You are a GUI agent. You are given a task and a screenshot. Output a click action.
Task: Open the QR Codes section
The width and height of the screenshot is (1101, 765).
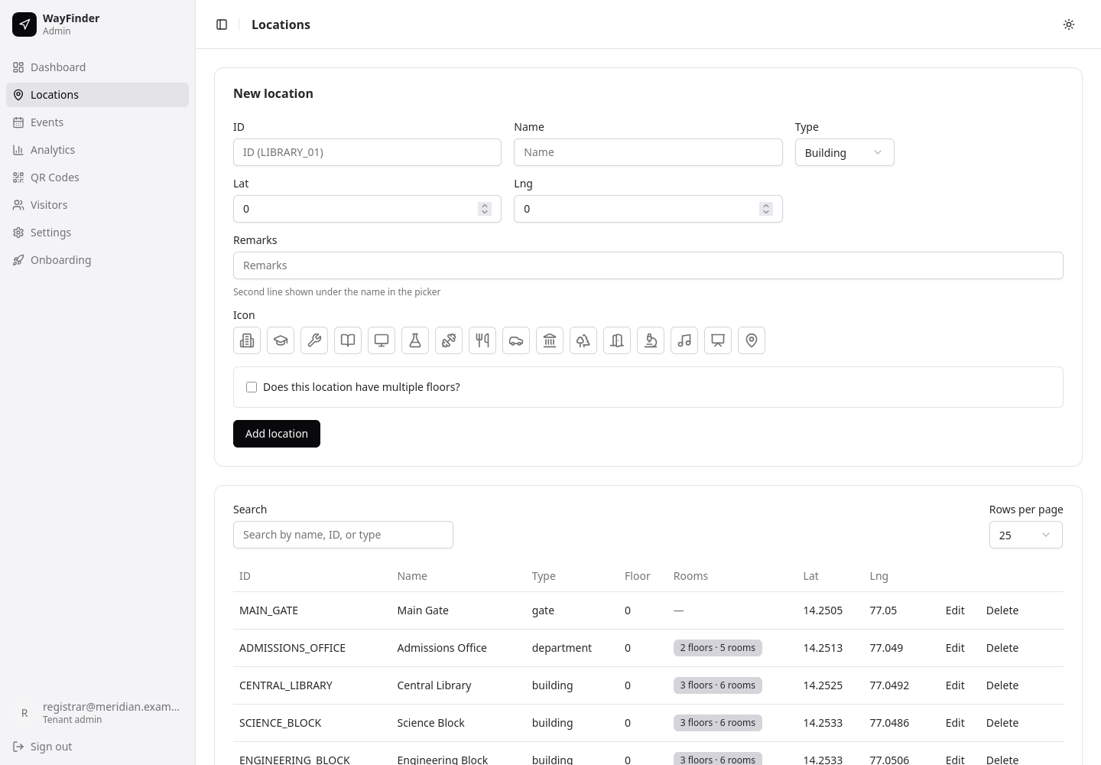tap(97, 177)
